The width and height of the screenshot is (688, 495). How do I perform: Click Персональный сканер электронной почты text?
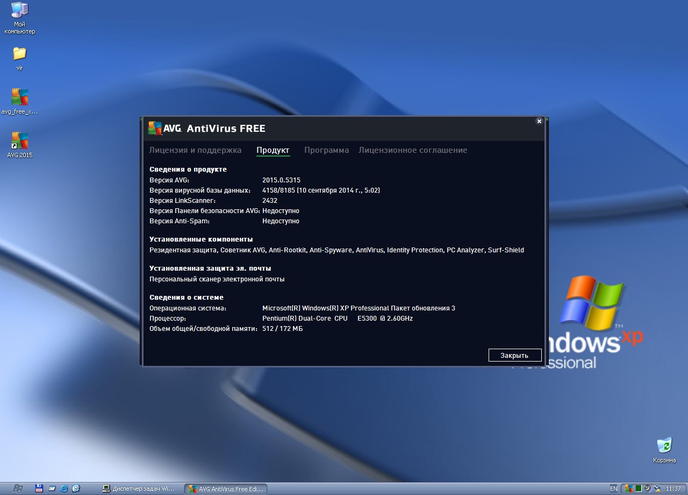217,279
